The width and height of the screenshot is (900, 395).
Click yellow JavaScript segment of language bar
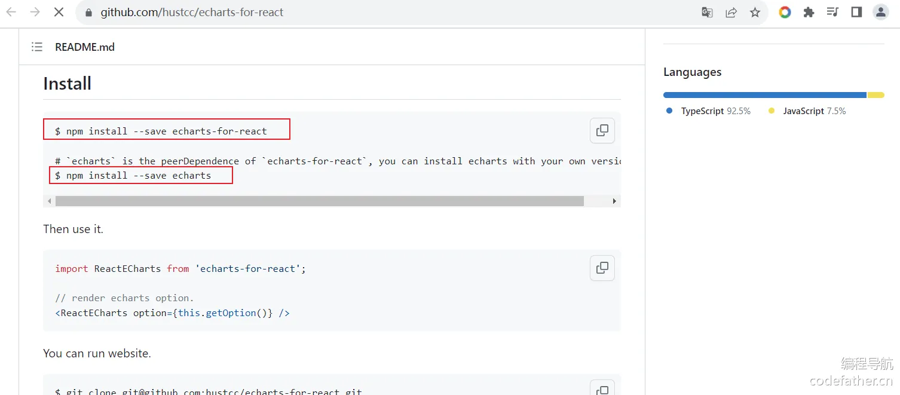[876, 95]
